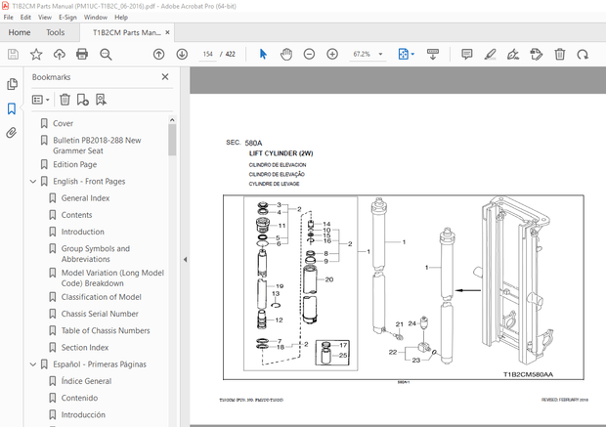Open Bulletin PB2018-288 New Grammer Seat bookmark
Screen dimensions: 606x427
(97, 146)
